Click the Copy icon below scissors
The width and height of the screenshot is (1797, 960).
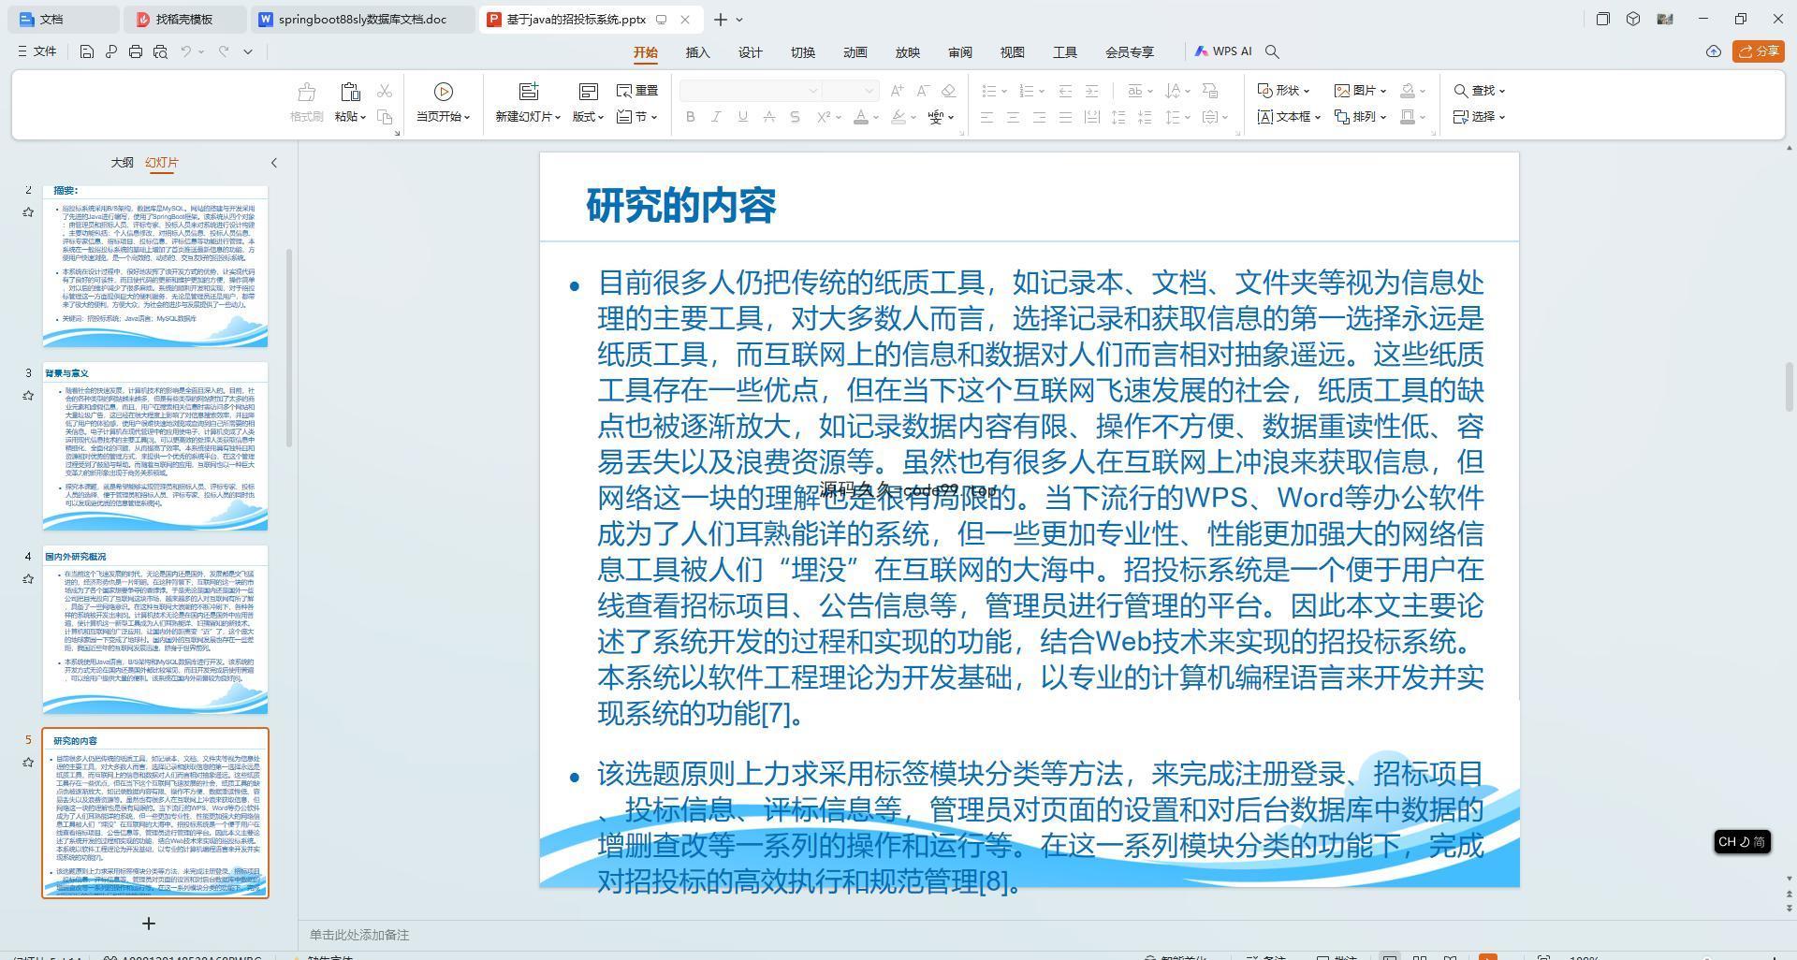385,117
